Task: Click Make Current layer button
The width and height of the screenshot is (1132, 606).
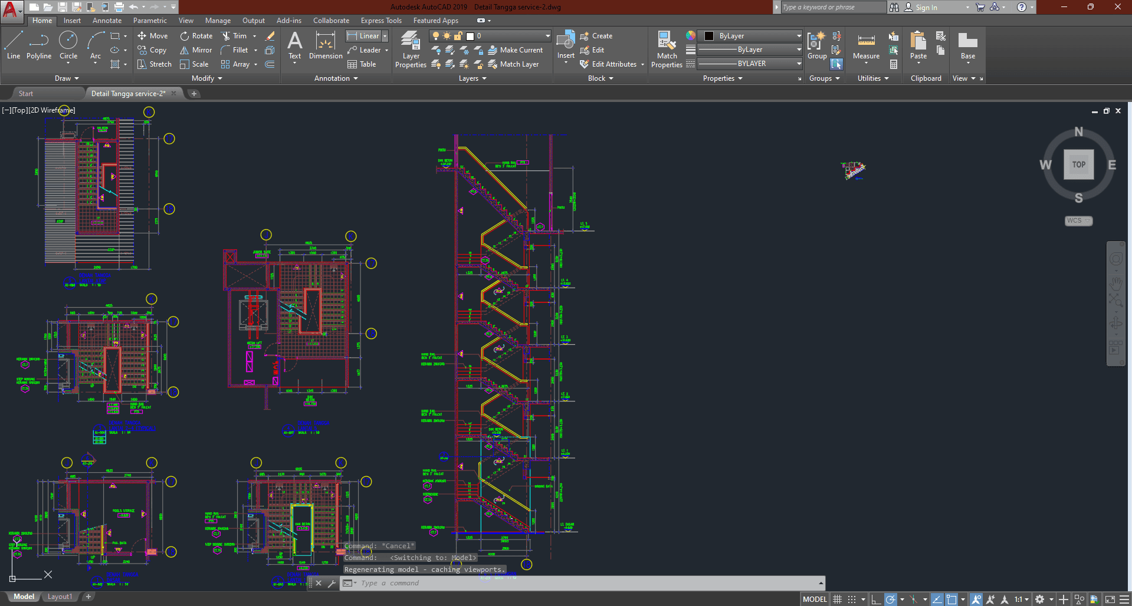Action: pos(516,50)
